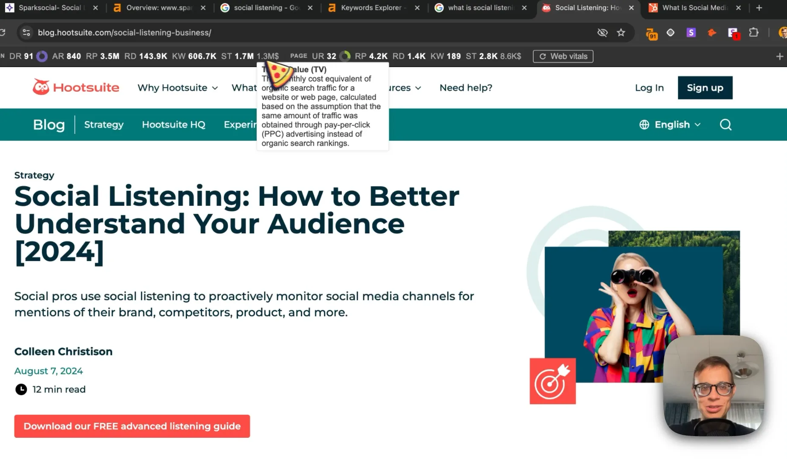Image resolution: width=787 pixels, height=459 pixels.
Task: Open the Strategy blog category
Action: 104,125
